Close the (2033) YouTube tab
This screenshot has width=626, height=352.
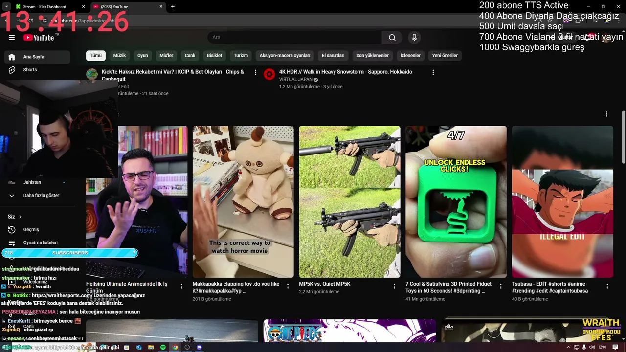[x=161, y=7]
